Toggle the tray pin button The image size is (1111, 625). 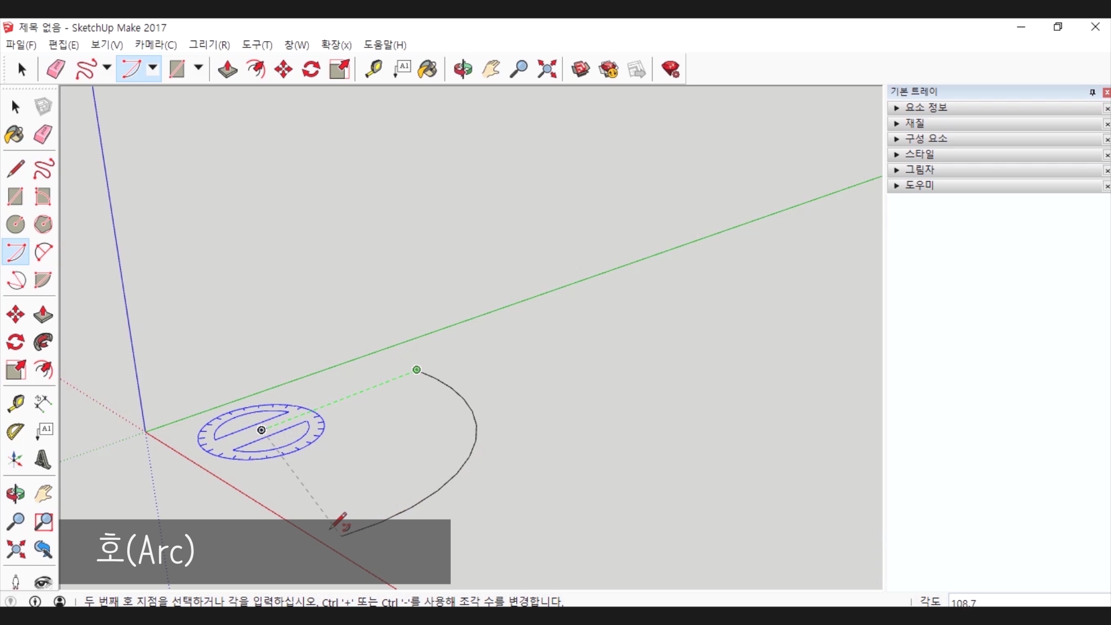(x=1092, y=93)
